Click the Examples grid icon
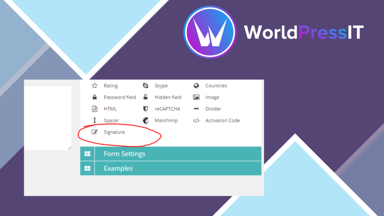This screenshot has width=384, height=216. (x=87, y=168)
